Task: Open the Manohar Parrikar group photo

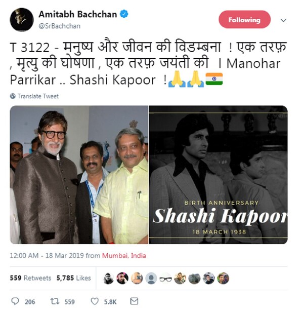Action: [79, 175]
